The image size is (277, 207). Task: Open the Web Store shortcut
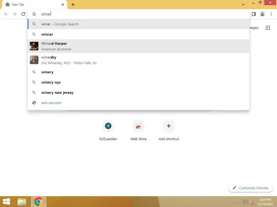(x=138, y=130)
